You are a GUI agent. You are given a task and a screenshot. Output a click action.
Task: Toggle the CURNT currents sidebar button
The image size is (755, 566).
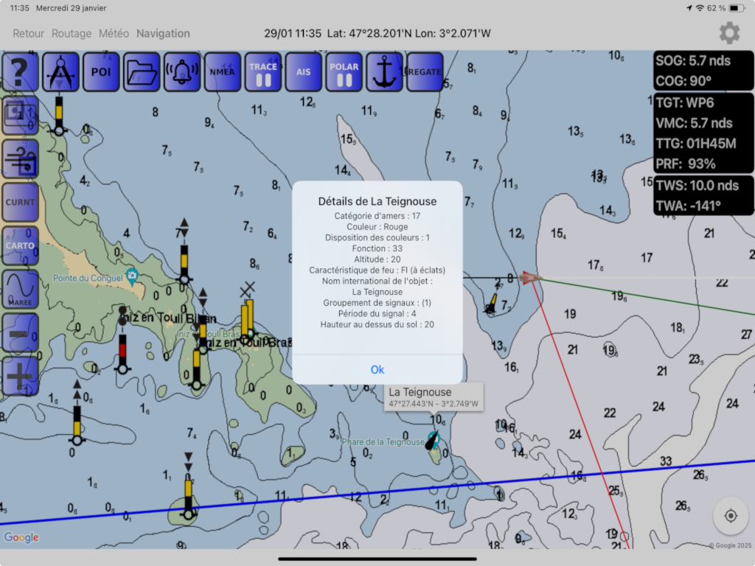pos(20,202)
